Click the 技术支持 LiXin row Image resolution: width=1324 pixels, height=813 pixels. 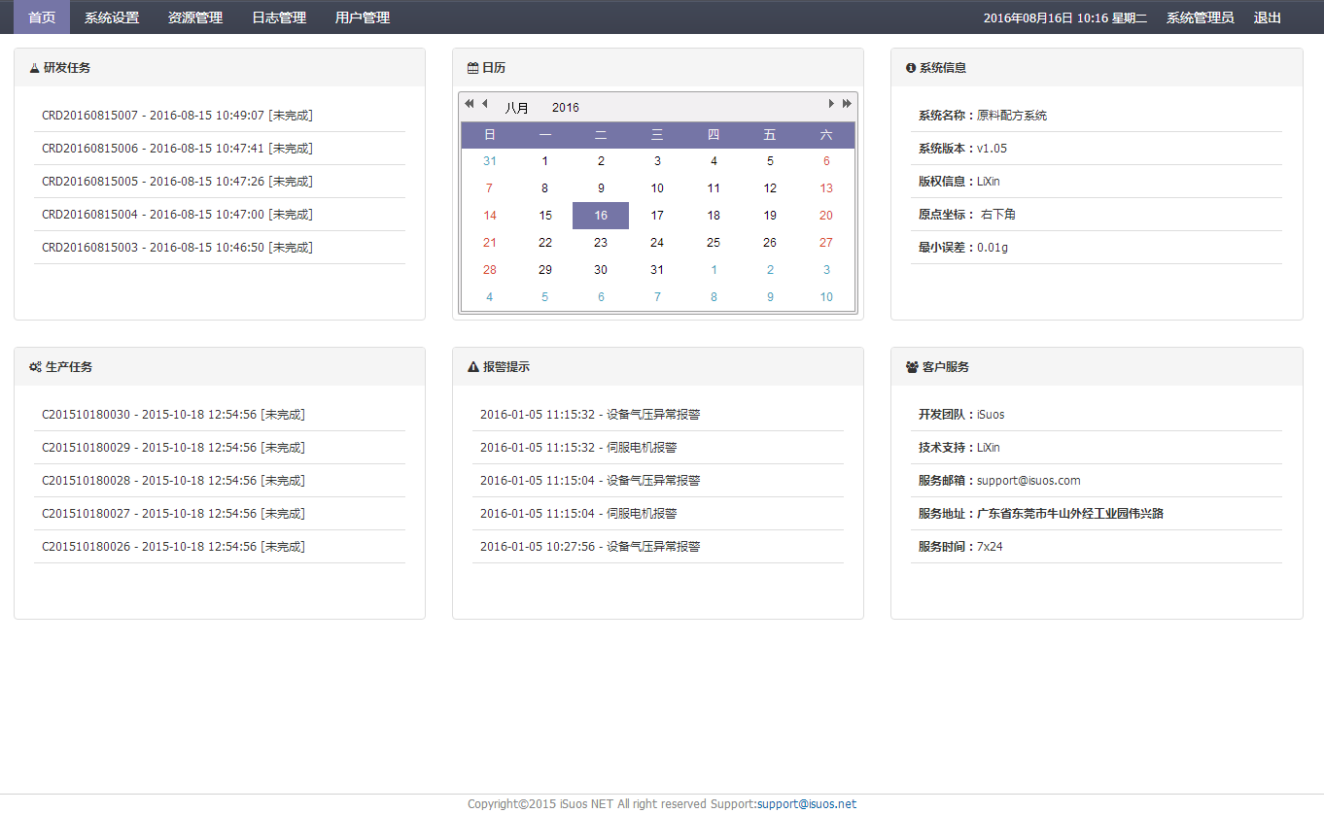tap(1097, 448)
